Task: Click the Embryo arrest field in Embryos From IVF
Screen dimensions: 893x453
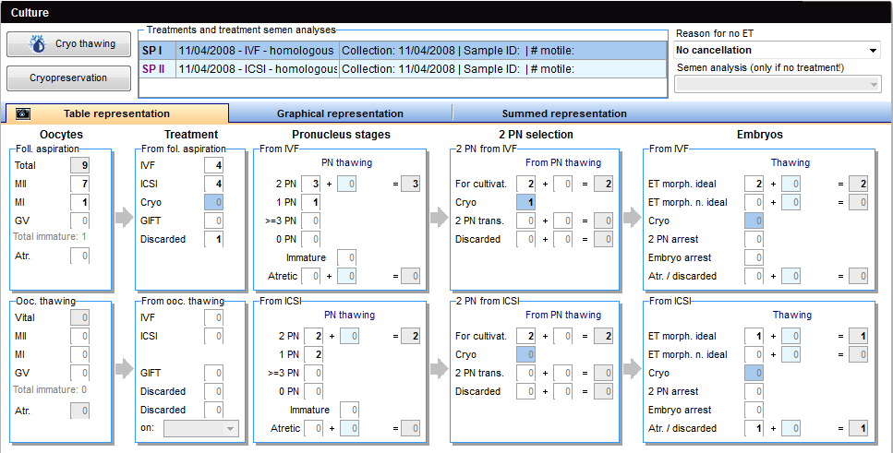Action: click(x=754, y=257)
